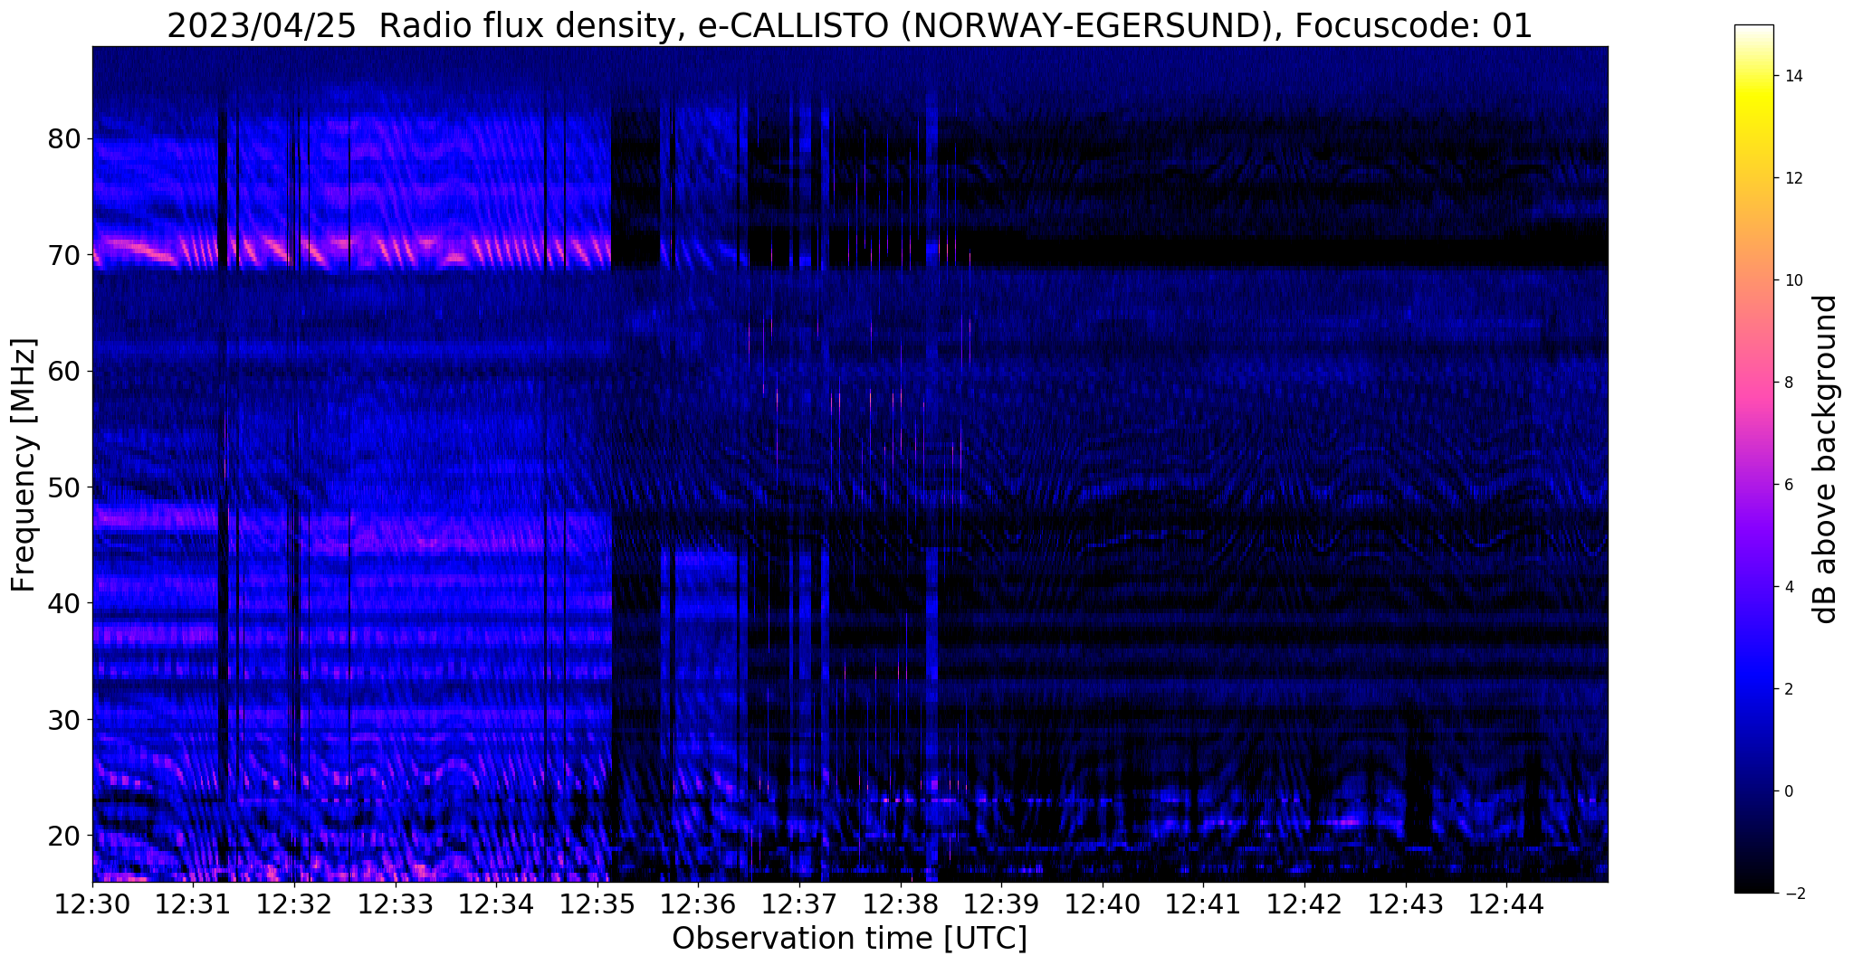
Task: Click the colorbar tick label 6
Action: [1787, 485]
